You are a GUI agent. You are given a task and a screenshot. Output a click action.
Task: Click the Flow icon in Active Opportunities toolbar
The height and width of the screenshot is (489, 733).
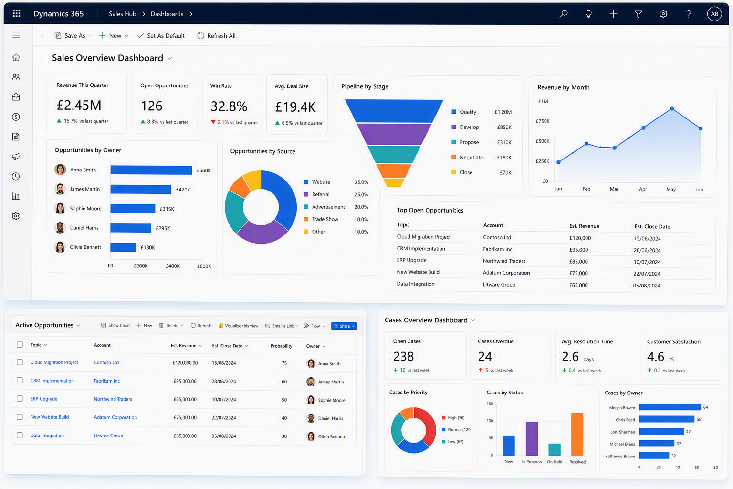coord(306,326)
